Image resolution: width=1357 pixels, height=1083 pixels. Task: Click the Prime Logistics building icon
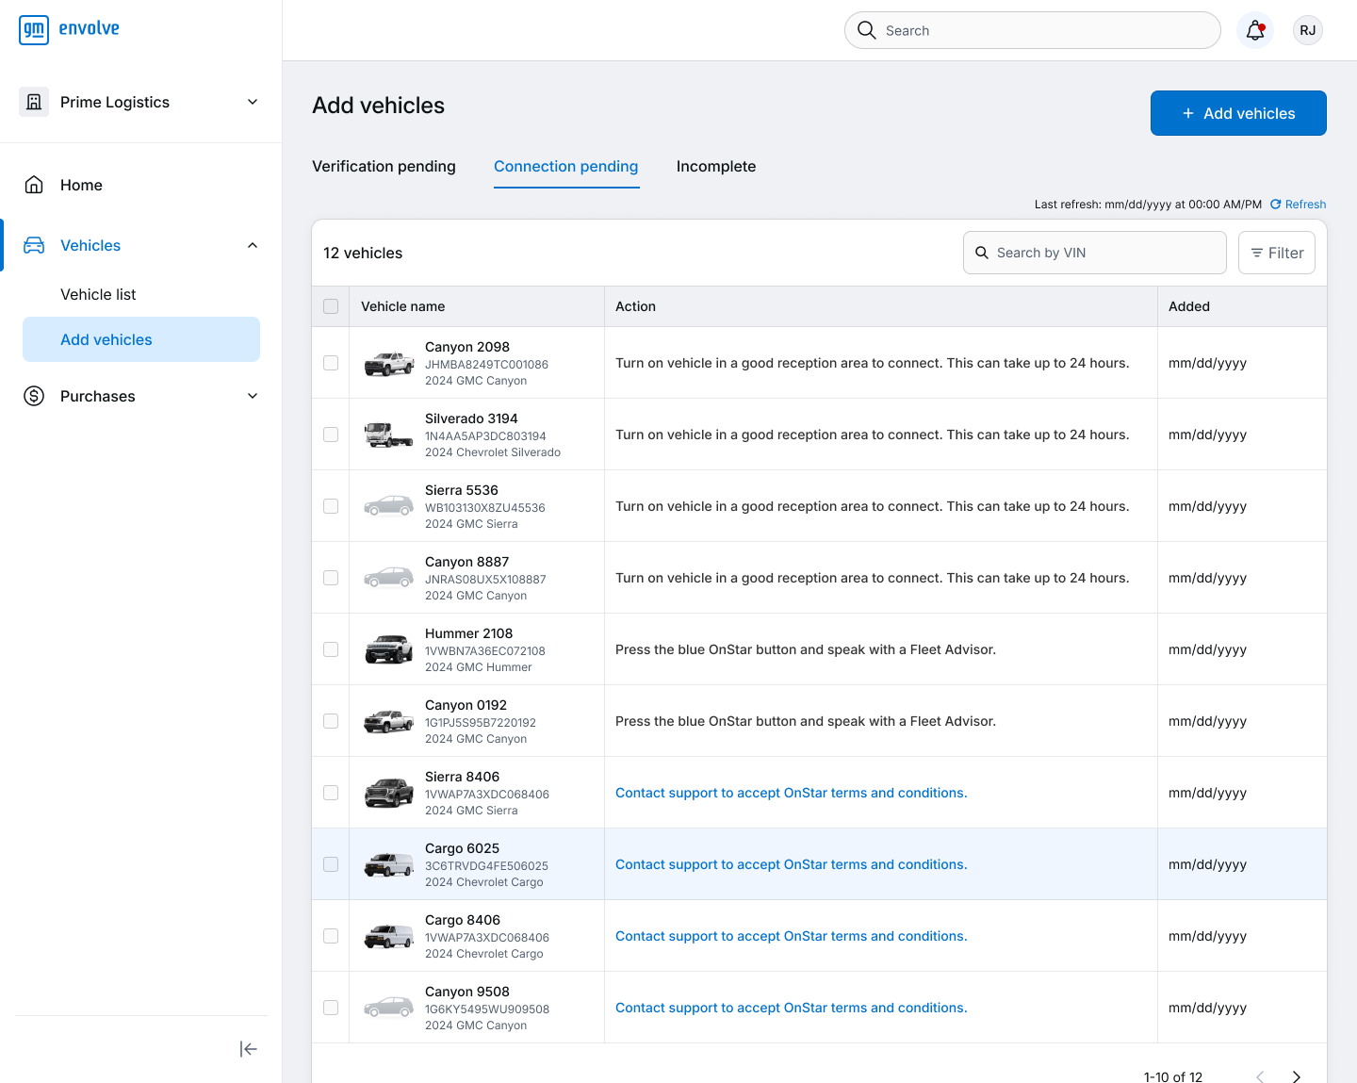(34, 102)
